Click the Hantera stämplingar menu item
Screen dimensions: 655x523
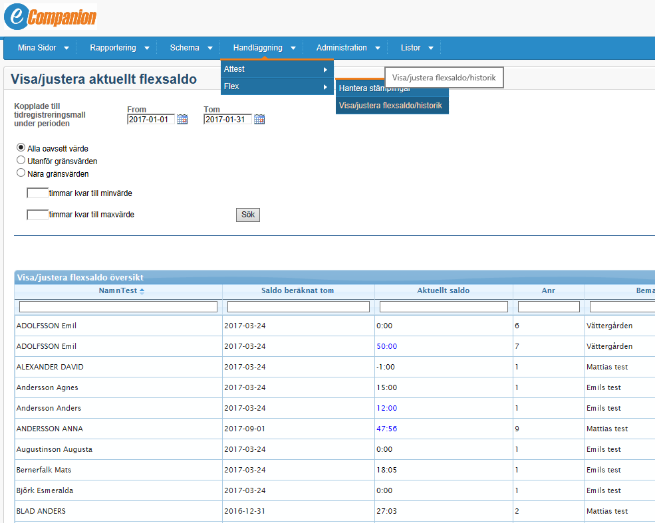pyautogui.click(x=374, y=88)
